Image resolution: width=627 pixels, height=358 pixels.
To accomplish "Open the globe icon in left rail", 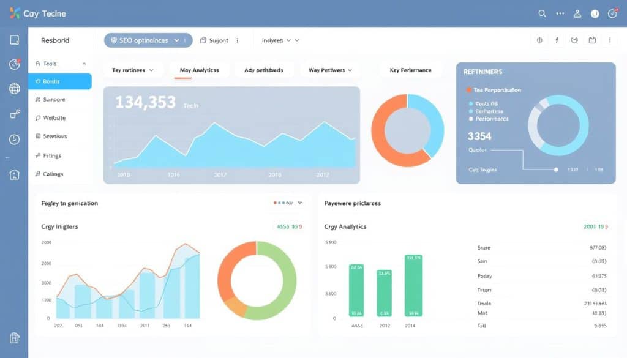I will click(15, 88).
